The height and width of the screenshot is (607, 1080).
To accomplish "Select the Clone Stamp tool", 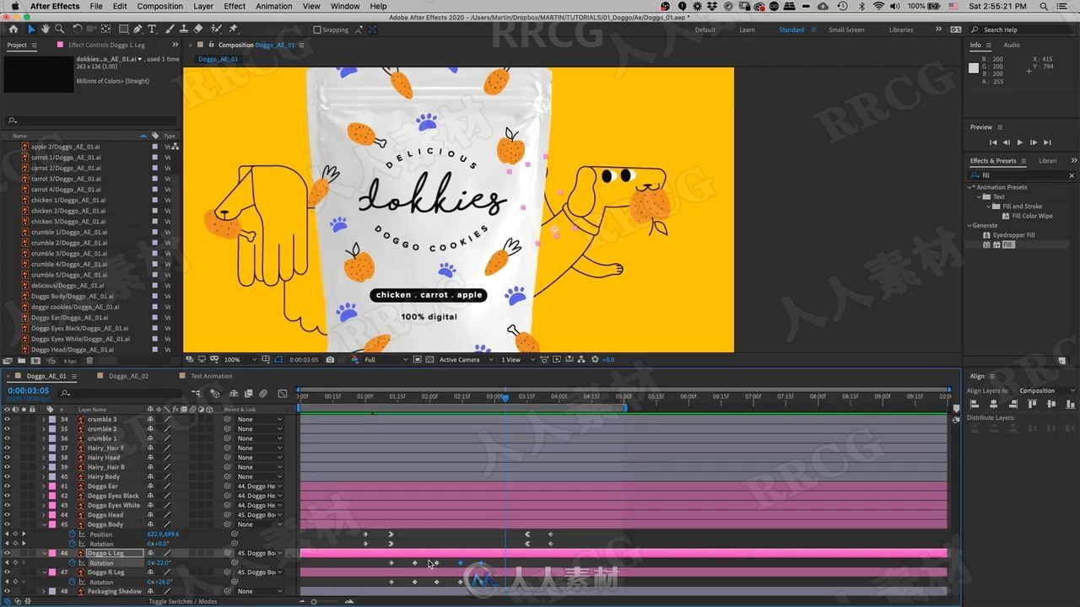I will 183,29.
